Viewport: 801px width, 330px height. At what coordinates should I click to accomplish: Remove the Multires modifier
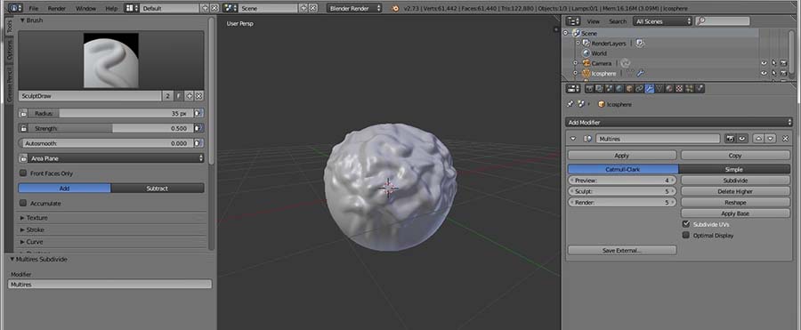coord(785,139)
